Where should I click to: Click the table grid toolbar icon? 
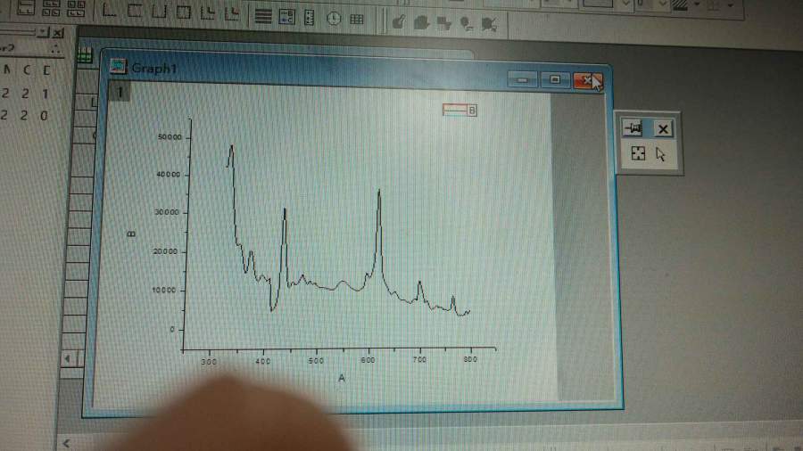point(356,20)
